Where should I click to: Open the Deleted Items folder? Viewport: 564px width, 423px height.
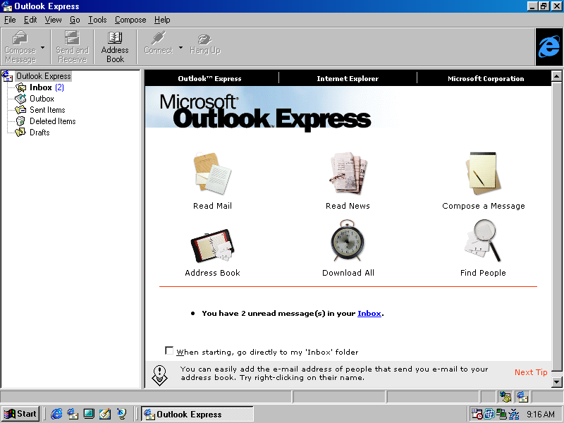[52, 121]
